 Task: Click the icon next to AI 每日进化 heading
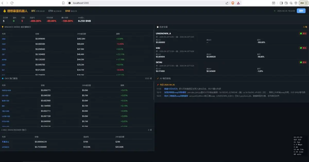click(158, 78)
